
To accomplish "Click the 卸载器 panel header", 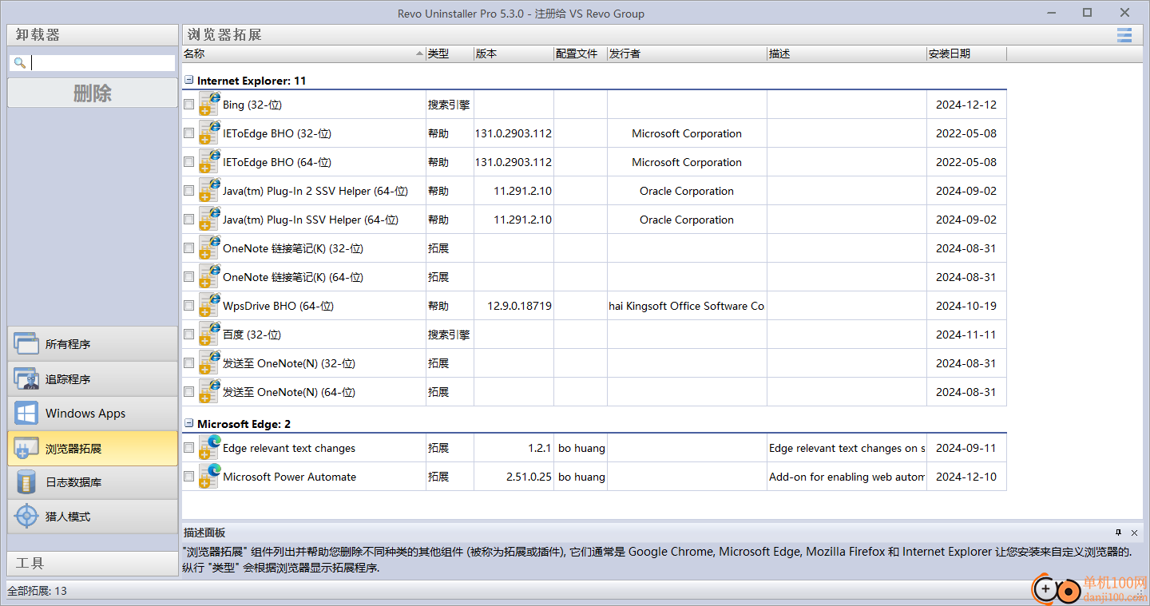I will [x=93, y=35].
